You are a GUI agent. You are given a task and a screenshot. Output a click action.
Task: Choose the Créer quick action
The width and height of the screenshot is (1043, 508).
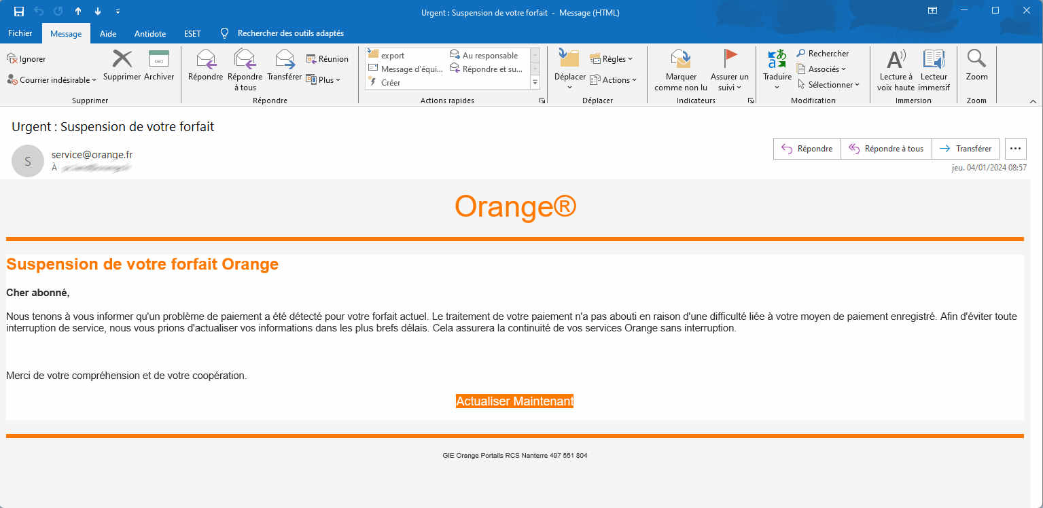point(385,82)
